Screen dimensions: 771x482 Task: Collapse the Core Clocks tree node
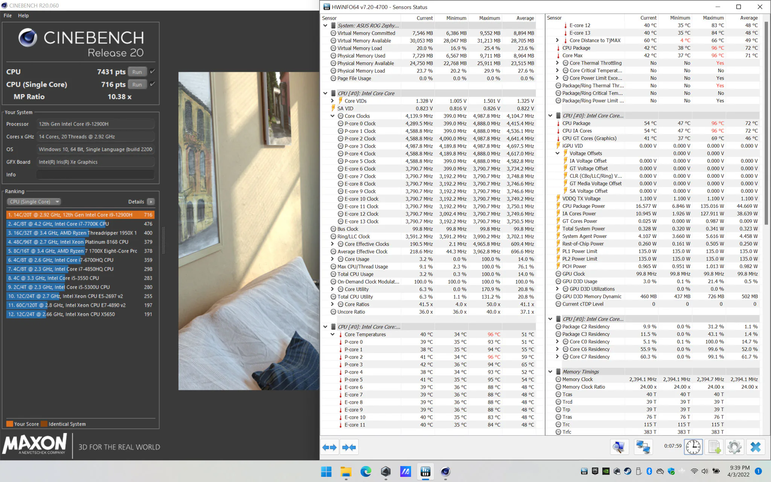pos(332,116)
